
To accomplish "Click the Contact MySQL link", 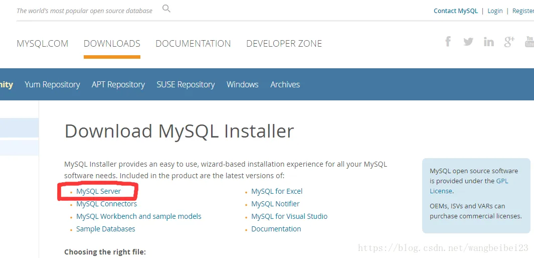I will (x=456, y=11).
